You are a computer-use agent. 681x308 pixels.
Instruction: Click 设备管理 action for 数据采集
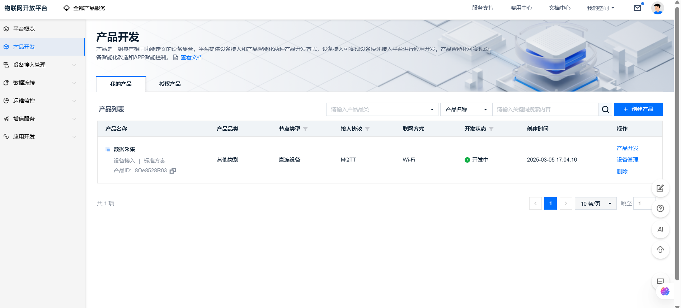pos(628,160)
